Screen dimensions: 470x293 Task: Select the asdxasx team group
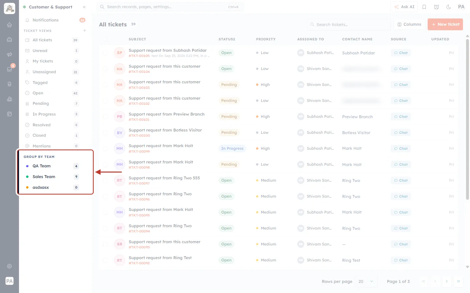(x=52, y=188)
